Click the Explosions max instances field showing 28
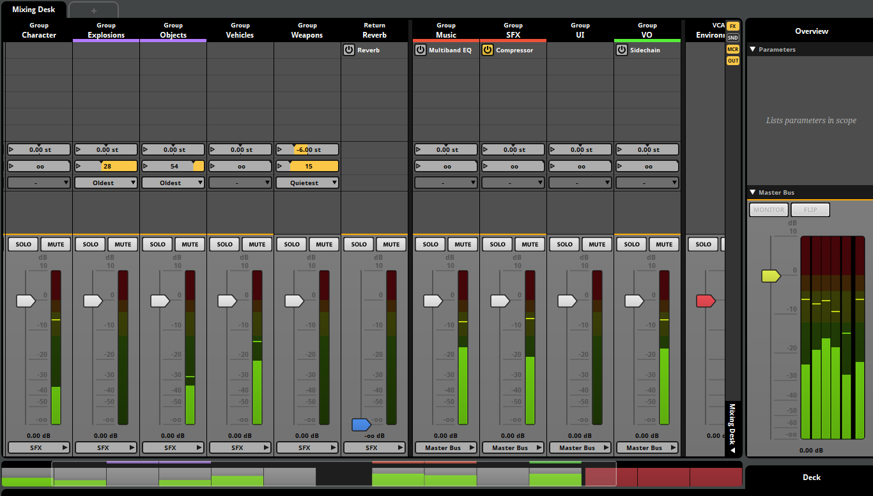 105,165
